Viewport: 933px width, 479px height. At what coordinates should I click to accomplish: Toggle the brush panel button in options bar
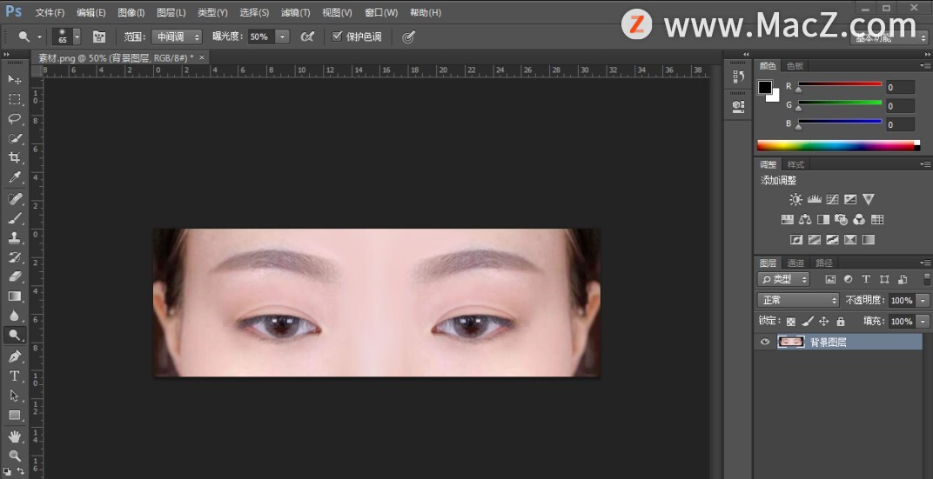click(x=98, y=37)
